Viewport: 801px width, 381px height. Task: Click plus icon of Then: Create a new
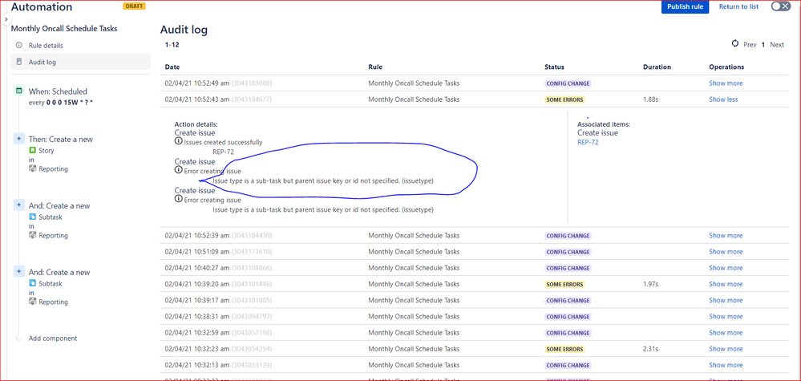coord(19,139)
